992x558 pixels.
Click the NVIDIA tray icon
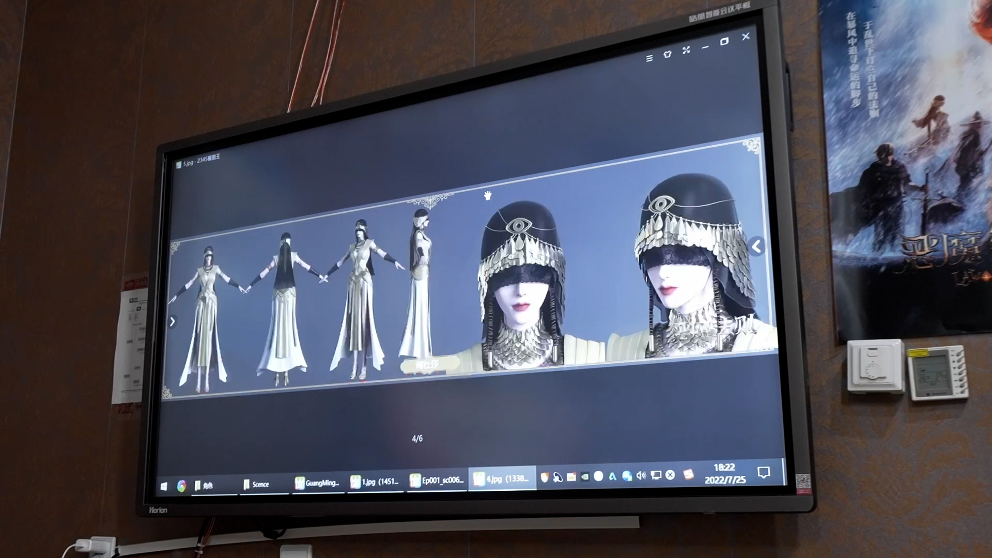point(584,477)
